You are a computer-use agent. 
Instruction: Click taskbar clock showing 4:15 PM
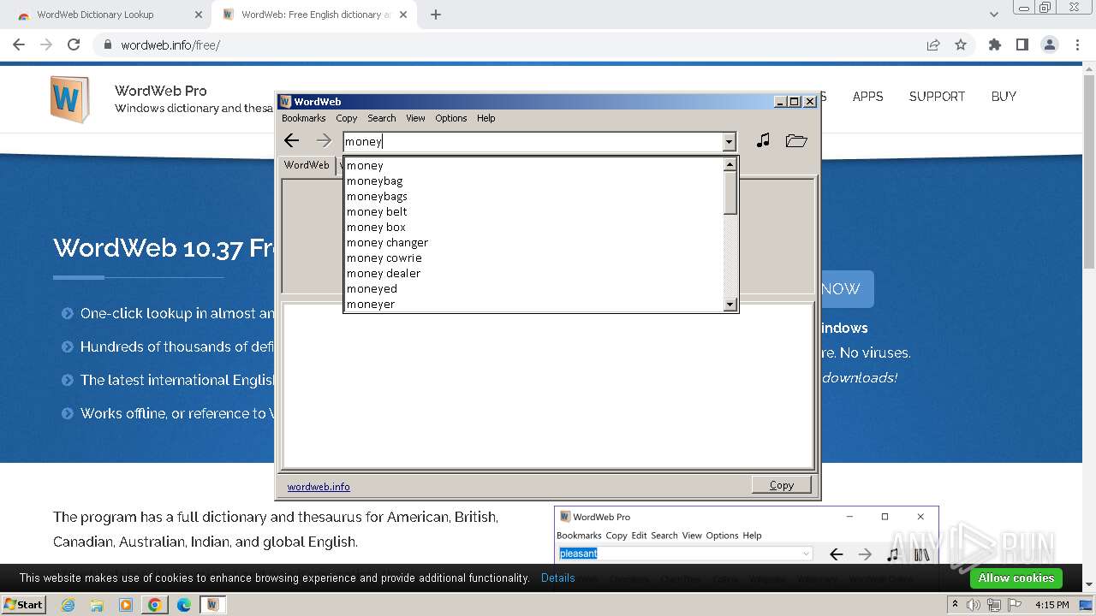click(1051, 605)
